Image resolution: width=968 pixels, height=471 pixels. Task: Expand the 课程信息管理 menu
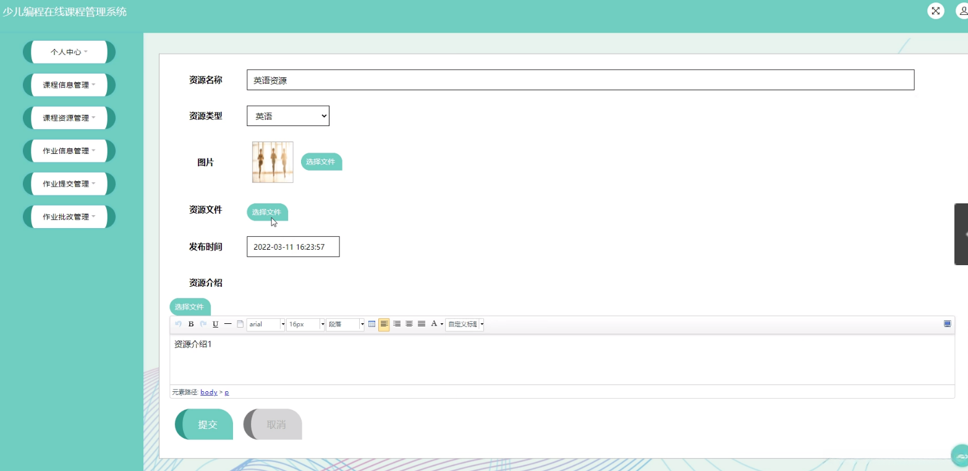[69, 85]
